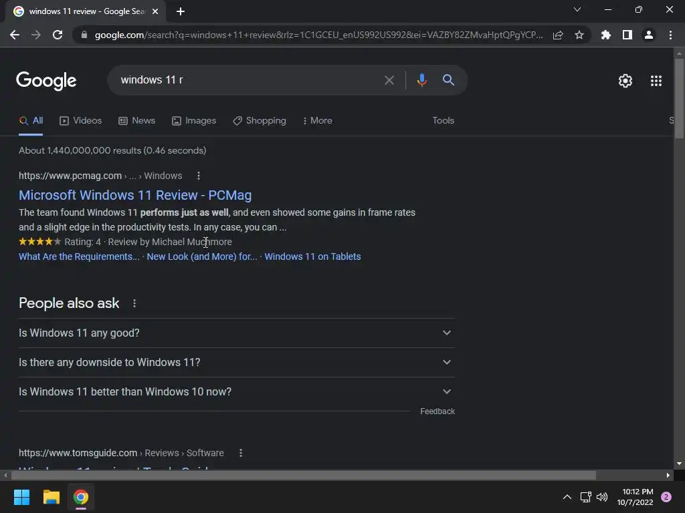Click Chrome icon in taskbar
Viewport: 685px width, 513px height.
81,497
